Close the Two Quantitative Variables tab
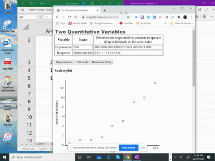This screenshot has height=161, width=215. click(97, 10)
